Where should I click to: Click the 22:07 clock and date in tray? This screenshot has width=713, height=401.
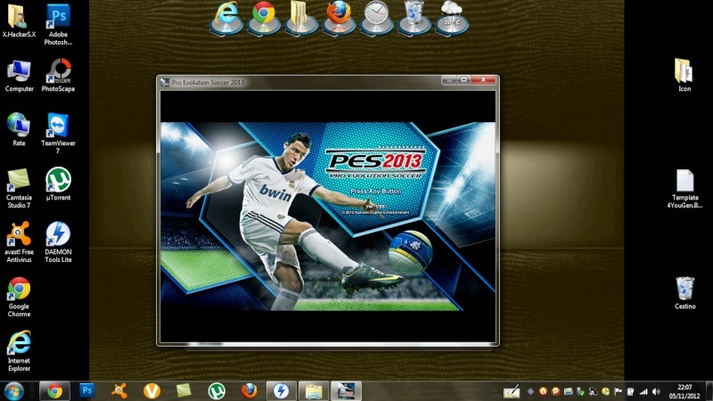684,391
